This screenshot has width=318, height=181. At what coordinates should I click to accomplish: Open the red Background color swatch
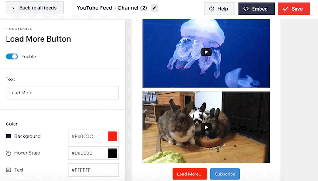point(112,136)
